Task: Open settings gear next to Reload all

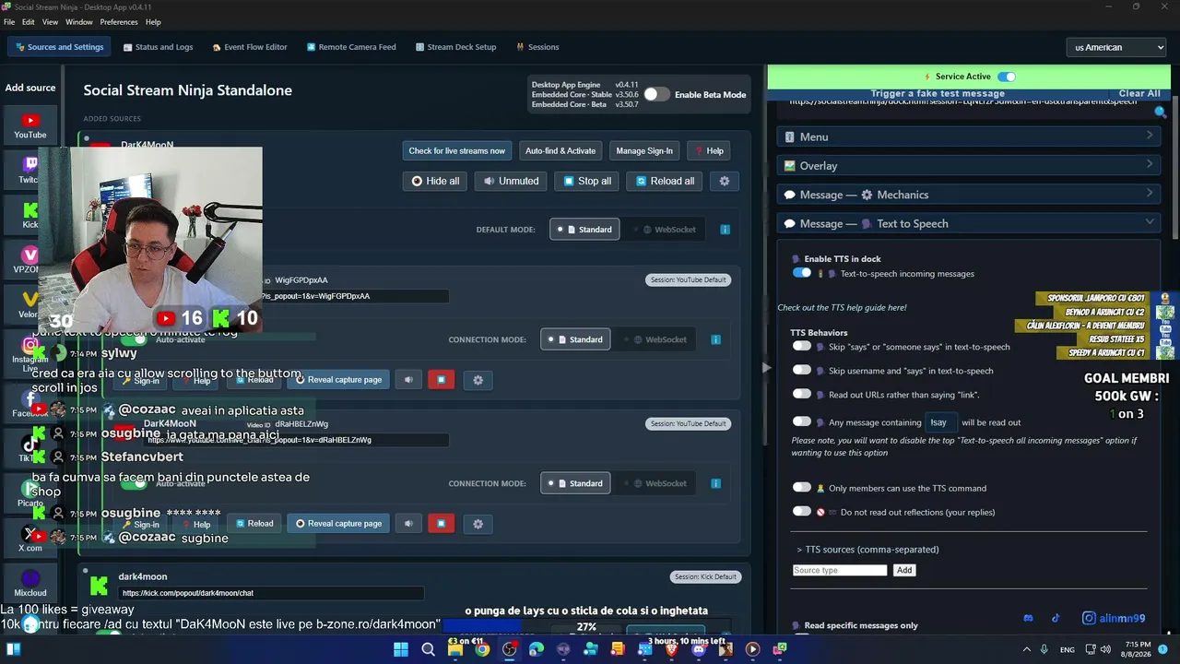Action: pos(725,181)
